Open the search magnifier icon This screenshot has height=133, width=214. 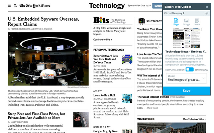pos(15,6)
